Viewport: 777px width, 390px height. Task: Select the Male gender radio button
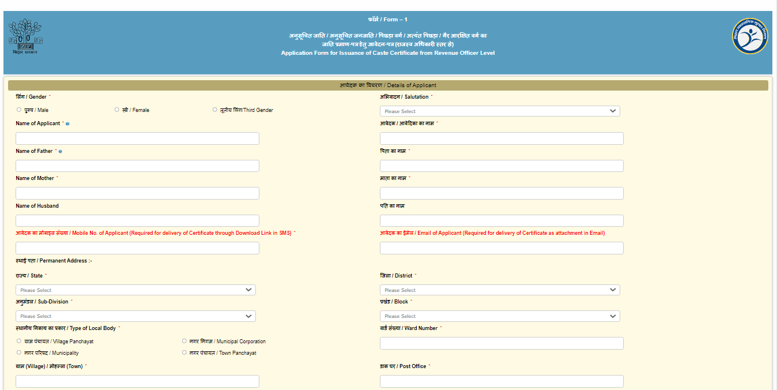pos(19,110)
